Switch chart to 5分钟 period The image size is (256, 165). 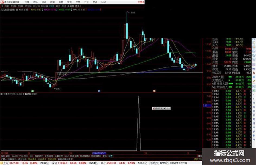21,6
